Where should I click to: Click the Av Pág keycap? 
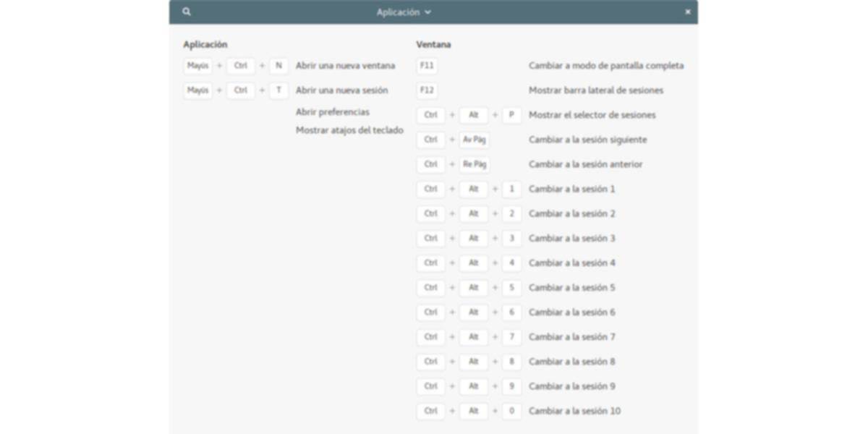click(x=475, y=140)
